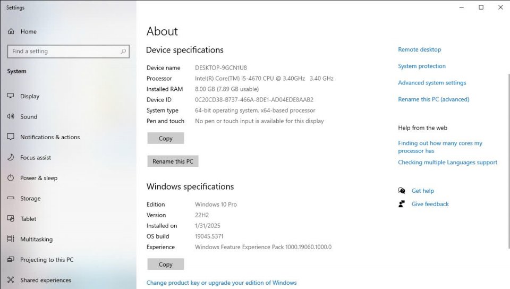The width and height of the screenshot is (510, 289).
Task: Click the search magnifier icon
Action: coord(123,52)
